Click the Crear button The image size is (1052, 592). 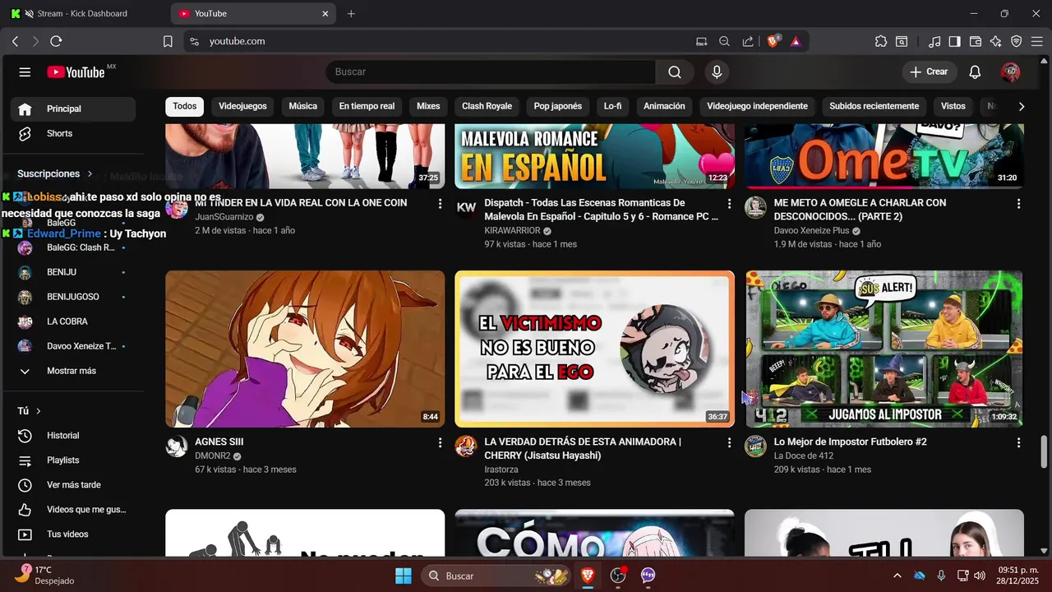(929, 72)
